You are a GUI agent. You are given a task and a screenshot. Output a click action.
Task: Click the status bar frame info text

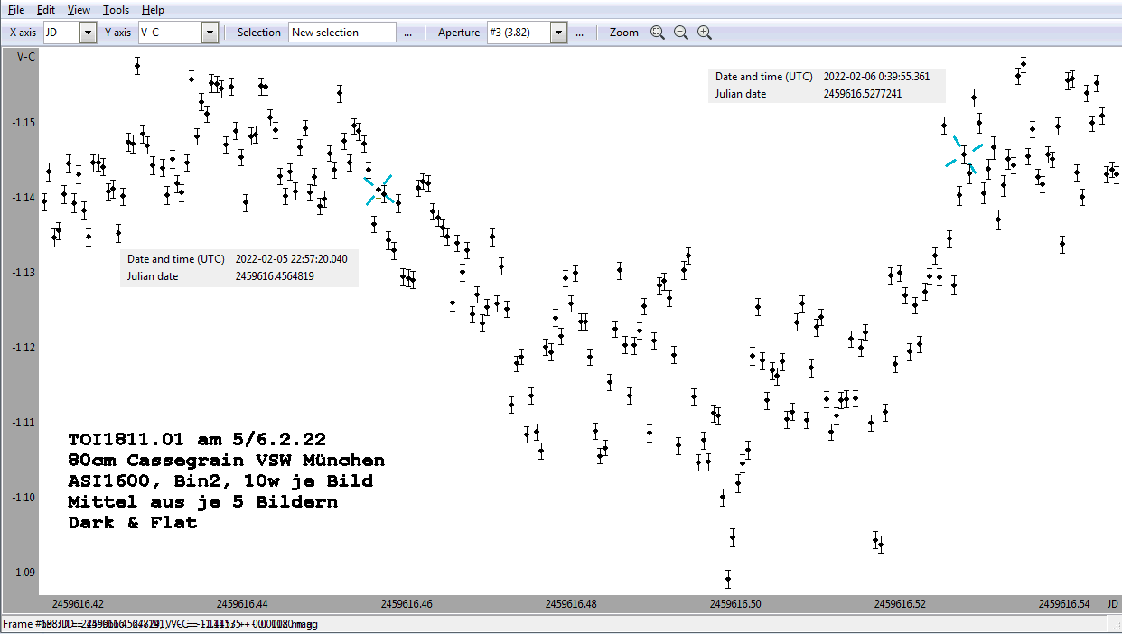coord(160,624)
